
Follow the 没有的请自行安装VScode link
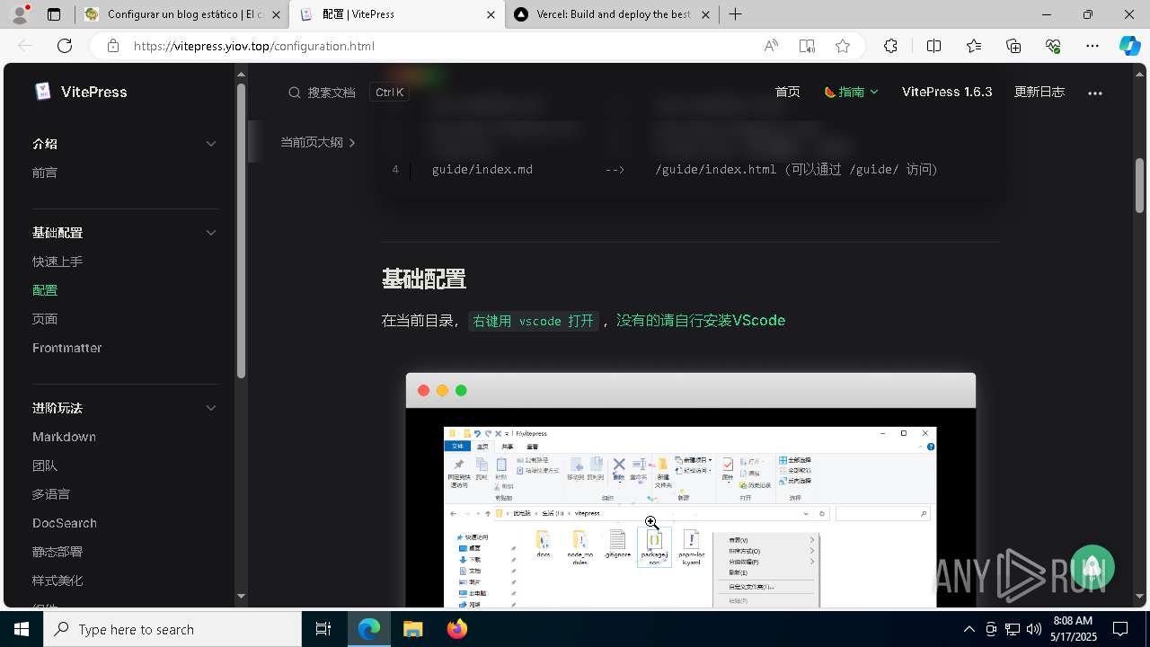click(701, 320)
